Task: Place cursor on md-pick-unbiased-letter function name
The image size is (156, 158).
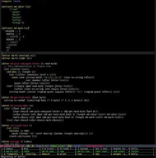Action: click(x=25, y=63)
